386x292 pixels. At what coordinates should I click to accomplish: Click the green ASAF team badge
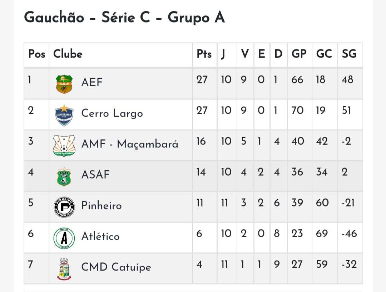coord(64,176)
